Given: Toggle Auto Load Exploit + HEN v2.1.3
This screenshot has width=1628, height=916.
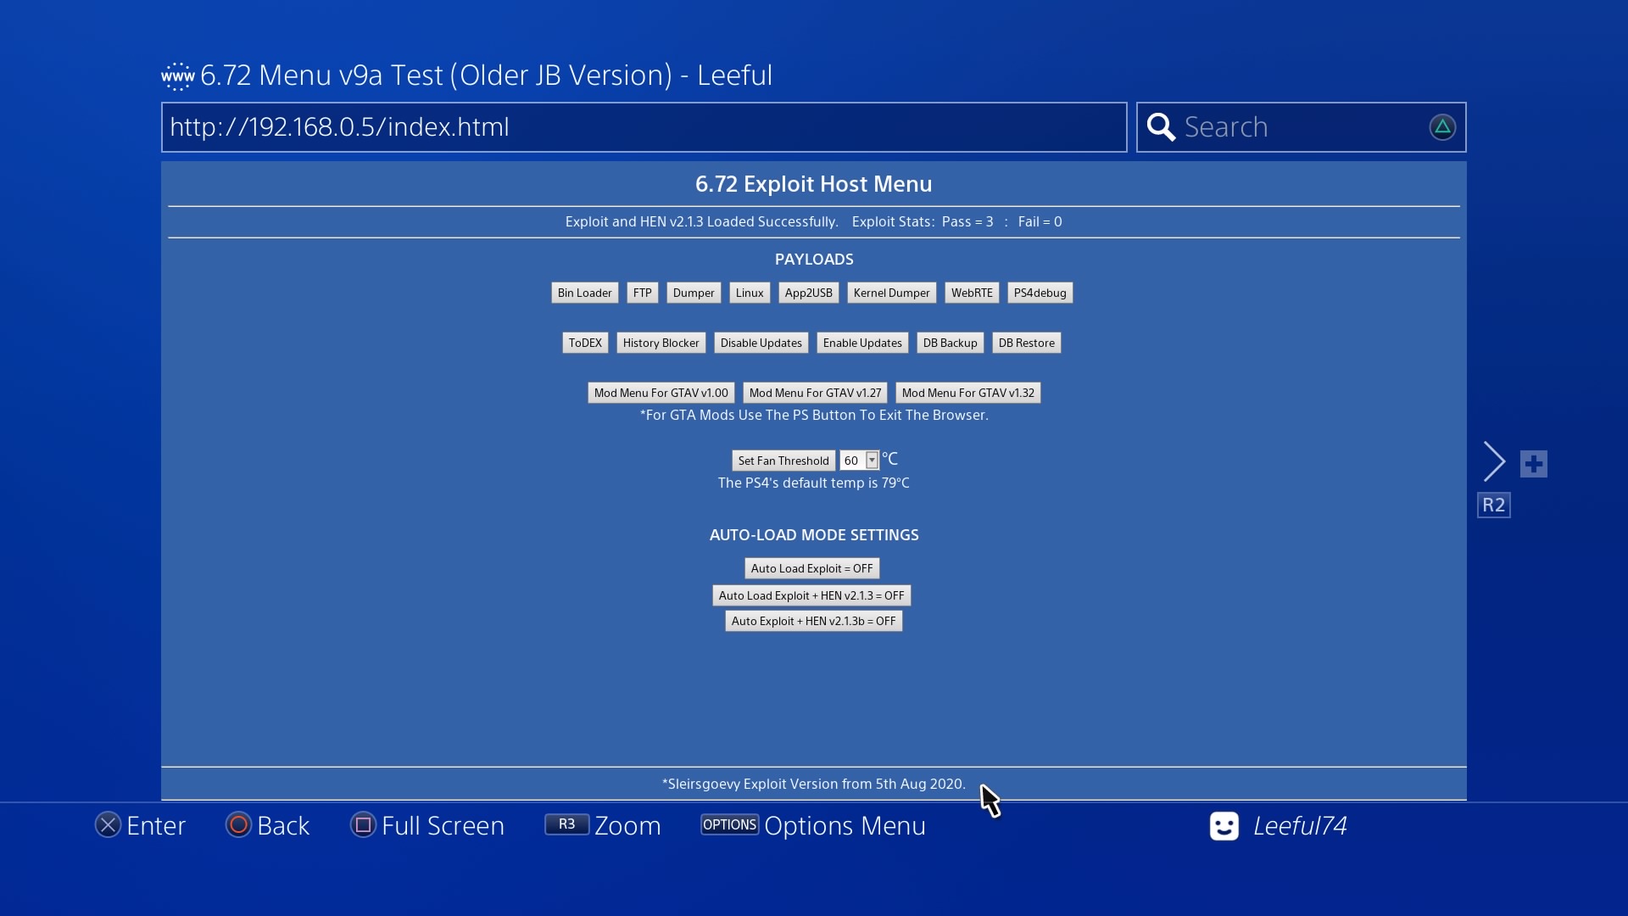Looking at the screenshot, I should point(811,595).
